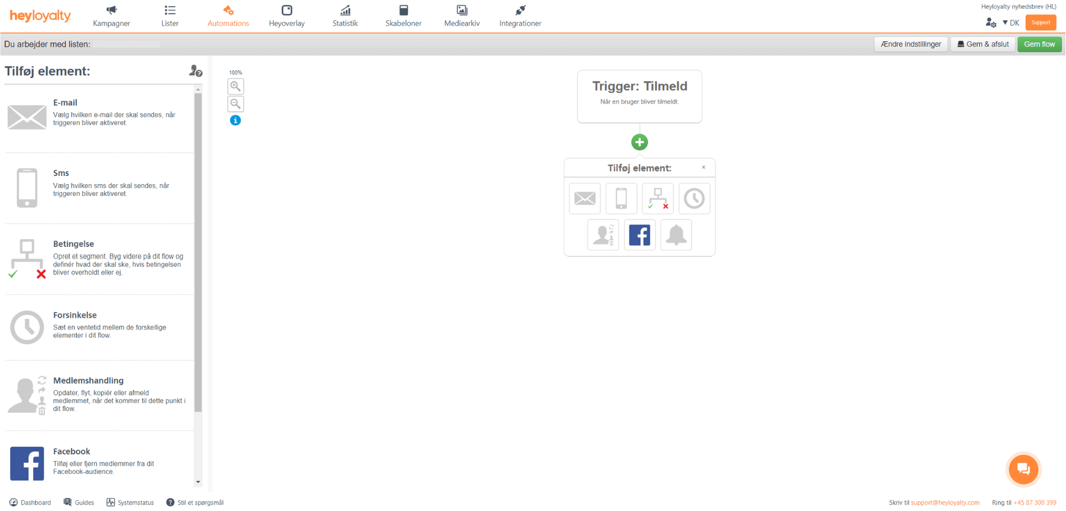Click the green Gem flow button
This screenshot has height=511, width=1066.
(x=1039, y=44)
